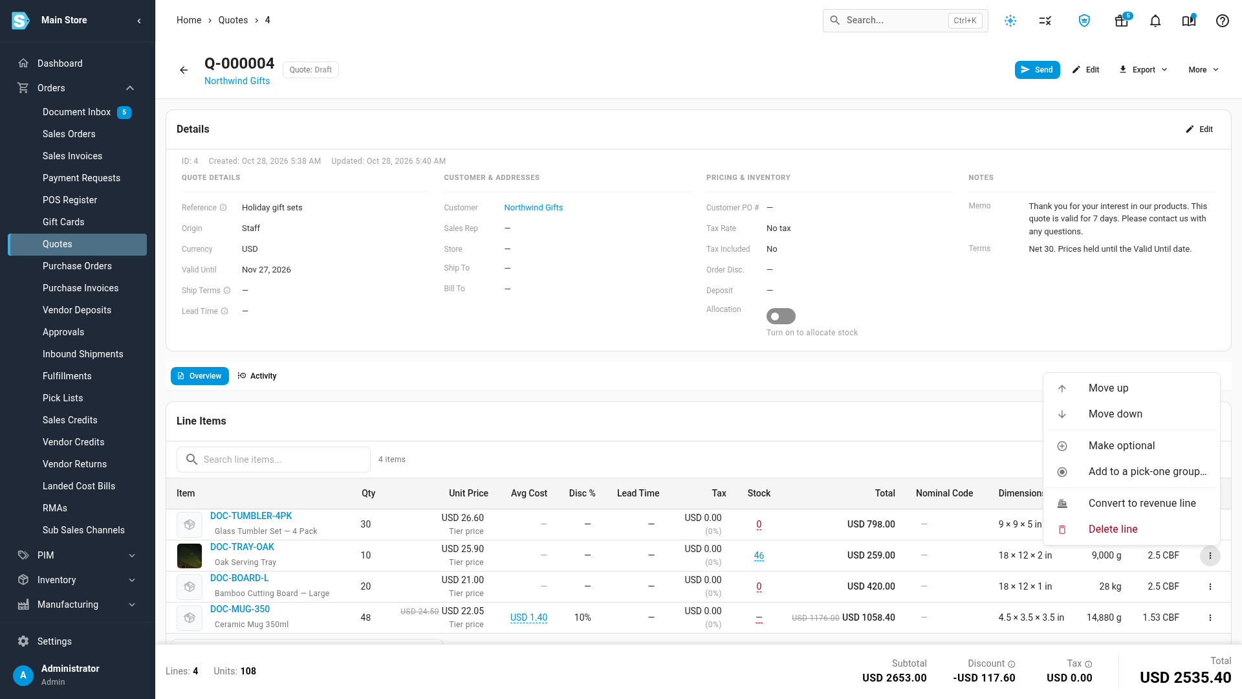Open Landed Cost Bills in sidebar
Image resolution: width=1242 pixels, height=699 pixels.
(x=78, y=486)
